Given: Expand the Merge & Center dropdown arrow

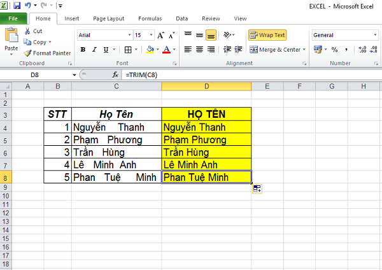Looking at the screenshot, I should (304, 49).
